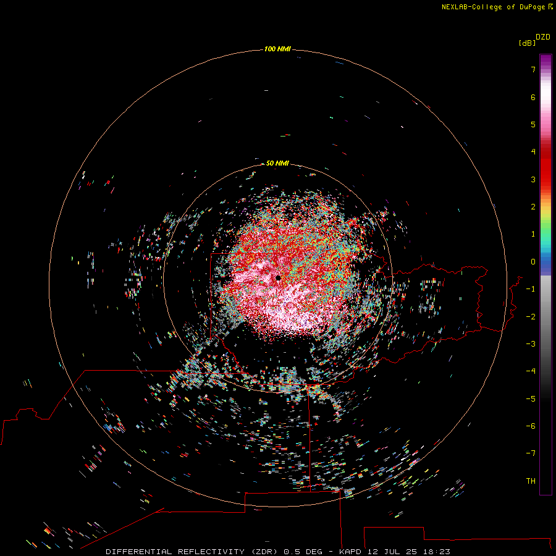Click the -5 tick label on color scale
The image size is (556, 556).
(531, 399)
